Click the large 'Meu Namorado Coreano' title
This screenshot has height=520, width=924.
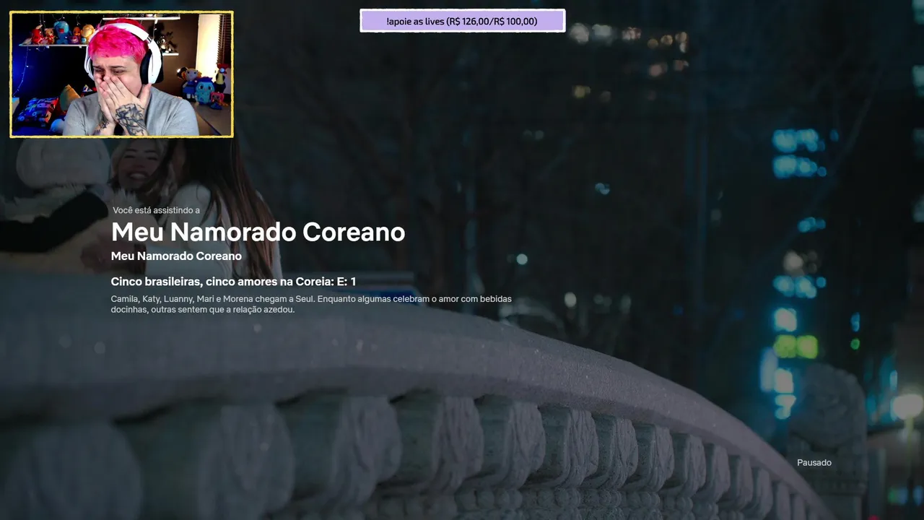[x=258, y=232]
